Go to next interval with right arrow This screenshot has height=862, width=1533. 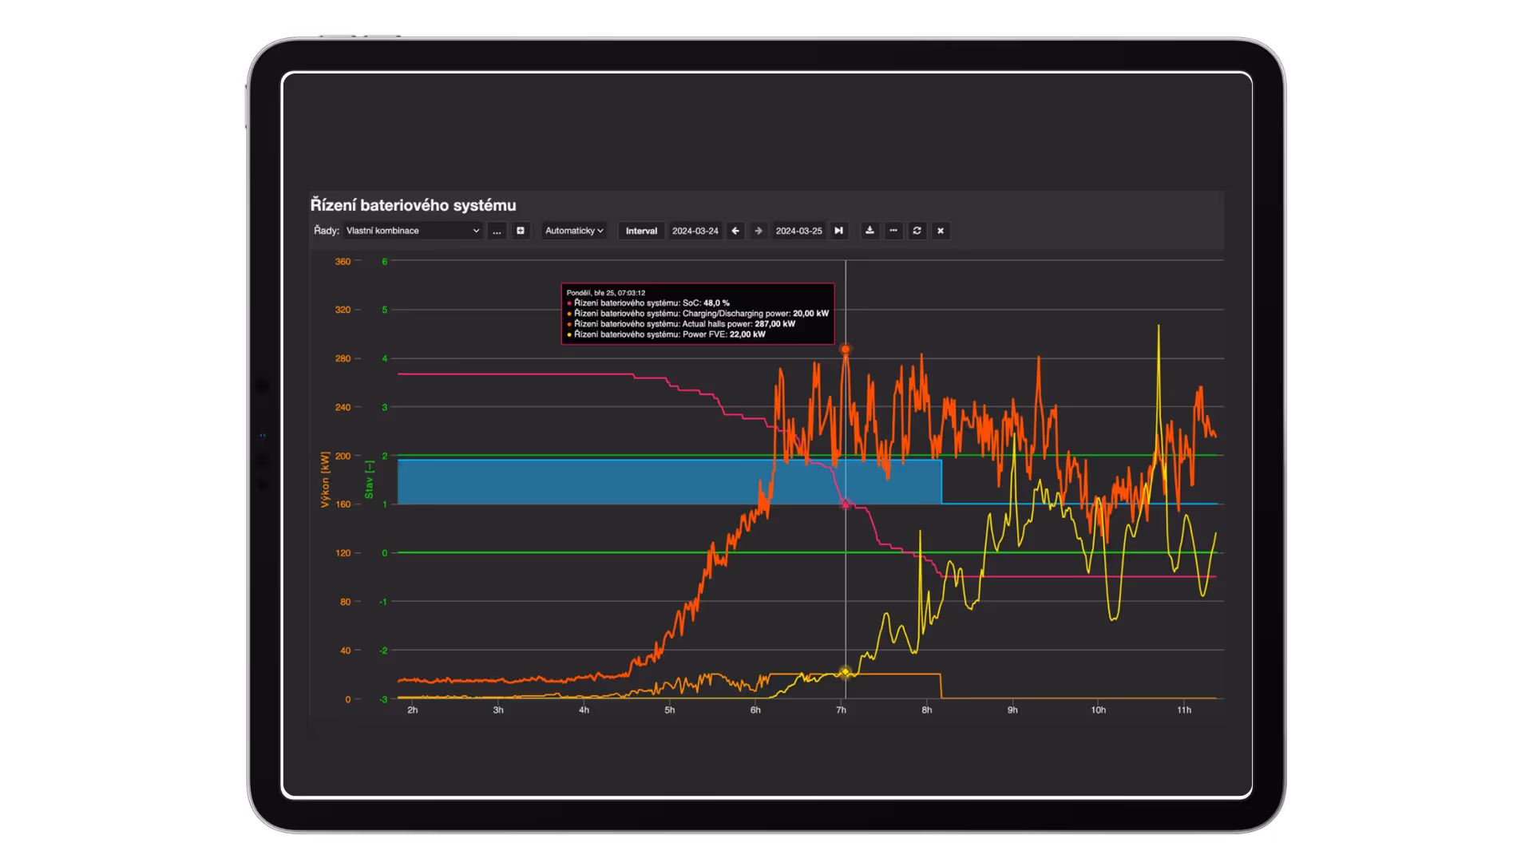759,231
